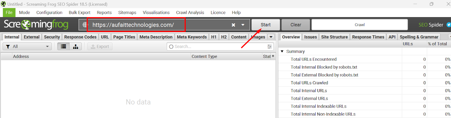Select the Site Structure tab
This screenshot has height=118, width=451.
coord(334,37)
